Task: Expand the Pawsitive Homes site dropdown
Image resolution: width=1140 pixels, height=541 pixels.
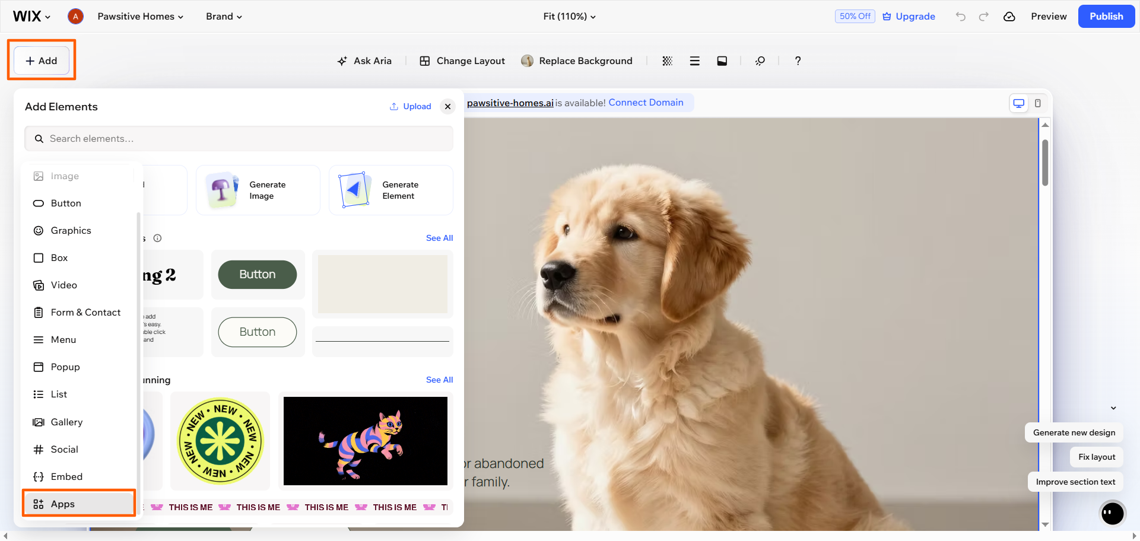Action: pyautogui.click(x=141, y=16)
